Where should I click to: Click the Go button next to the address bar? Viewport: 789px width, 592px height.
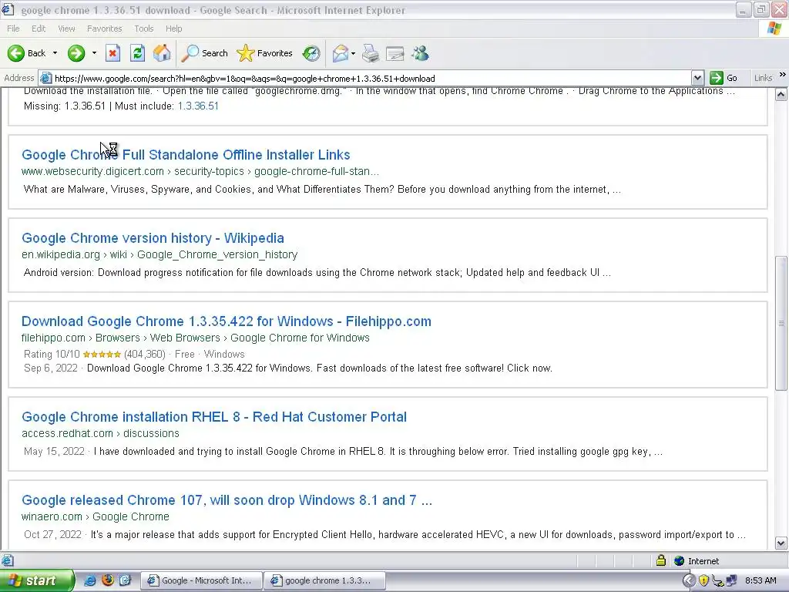point(724,78)
